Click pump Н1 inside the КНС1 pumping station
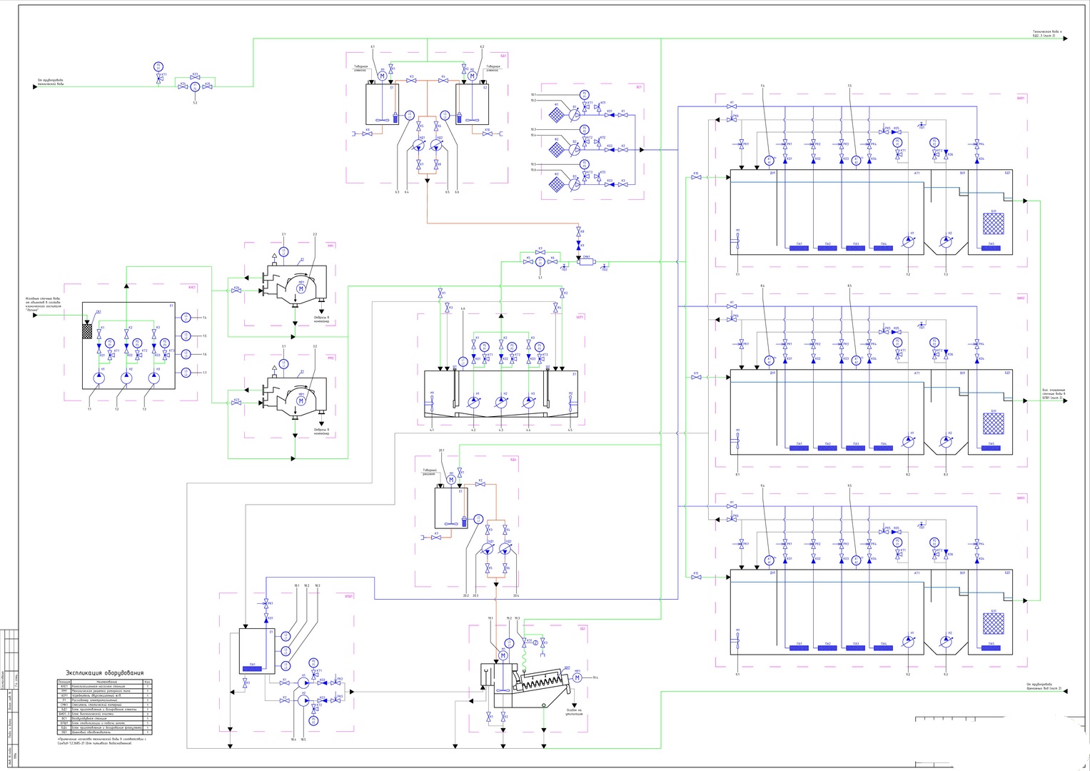This screenshot has height=771, width=1090. pos(99,378)
